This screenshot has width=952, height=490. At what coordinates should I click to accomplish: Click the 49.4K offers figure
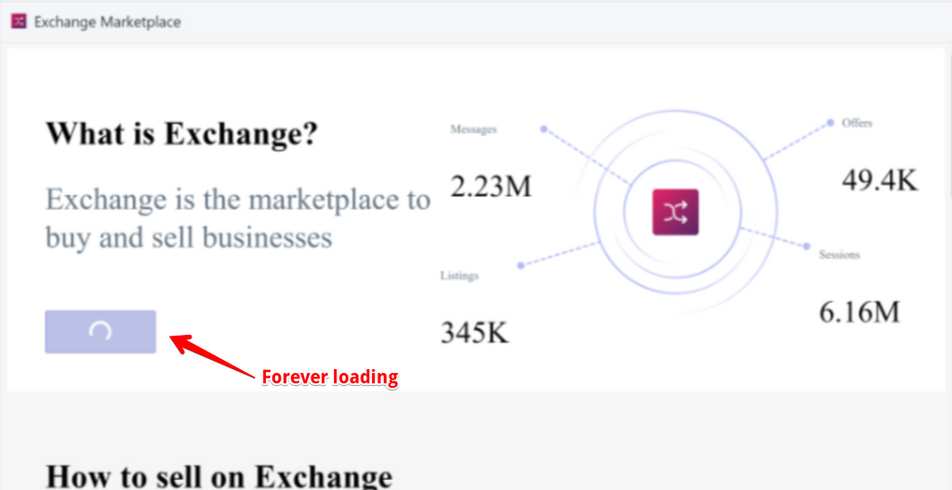click(x=879, y=179)
